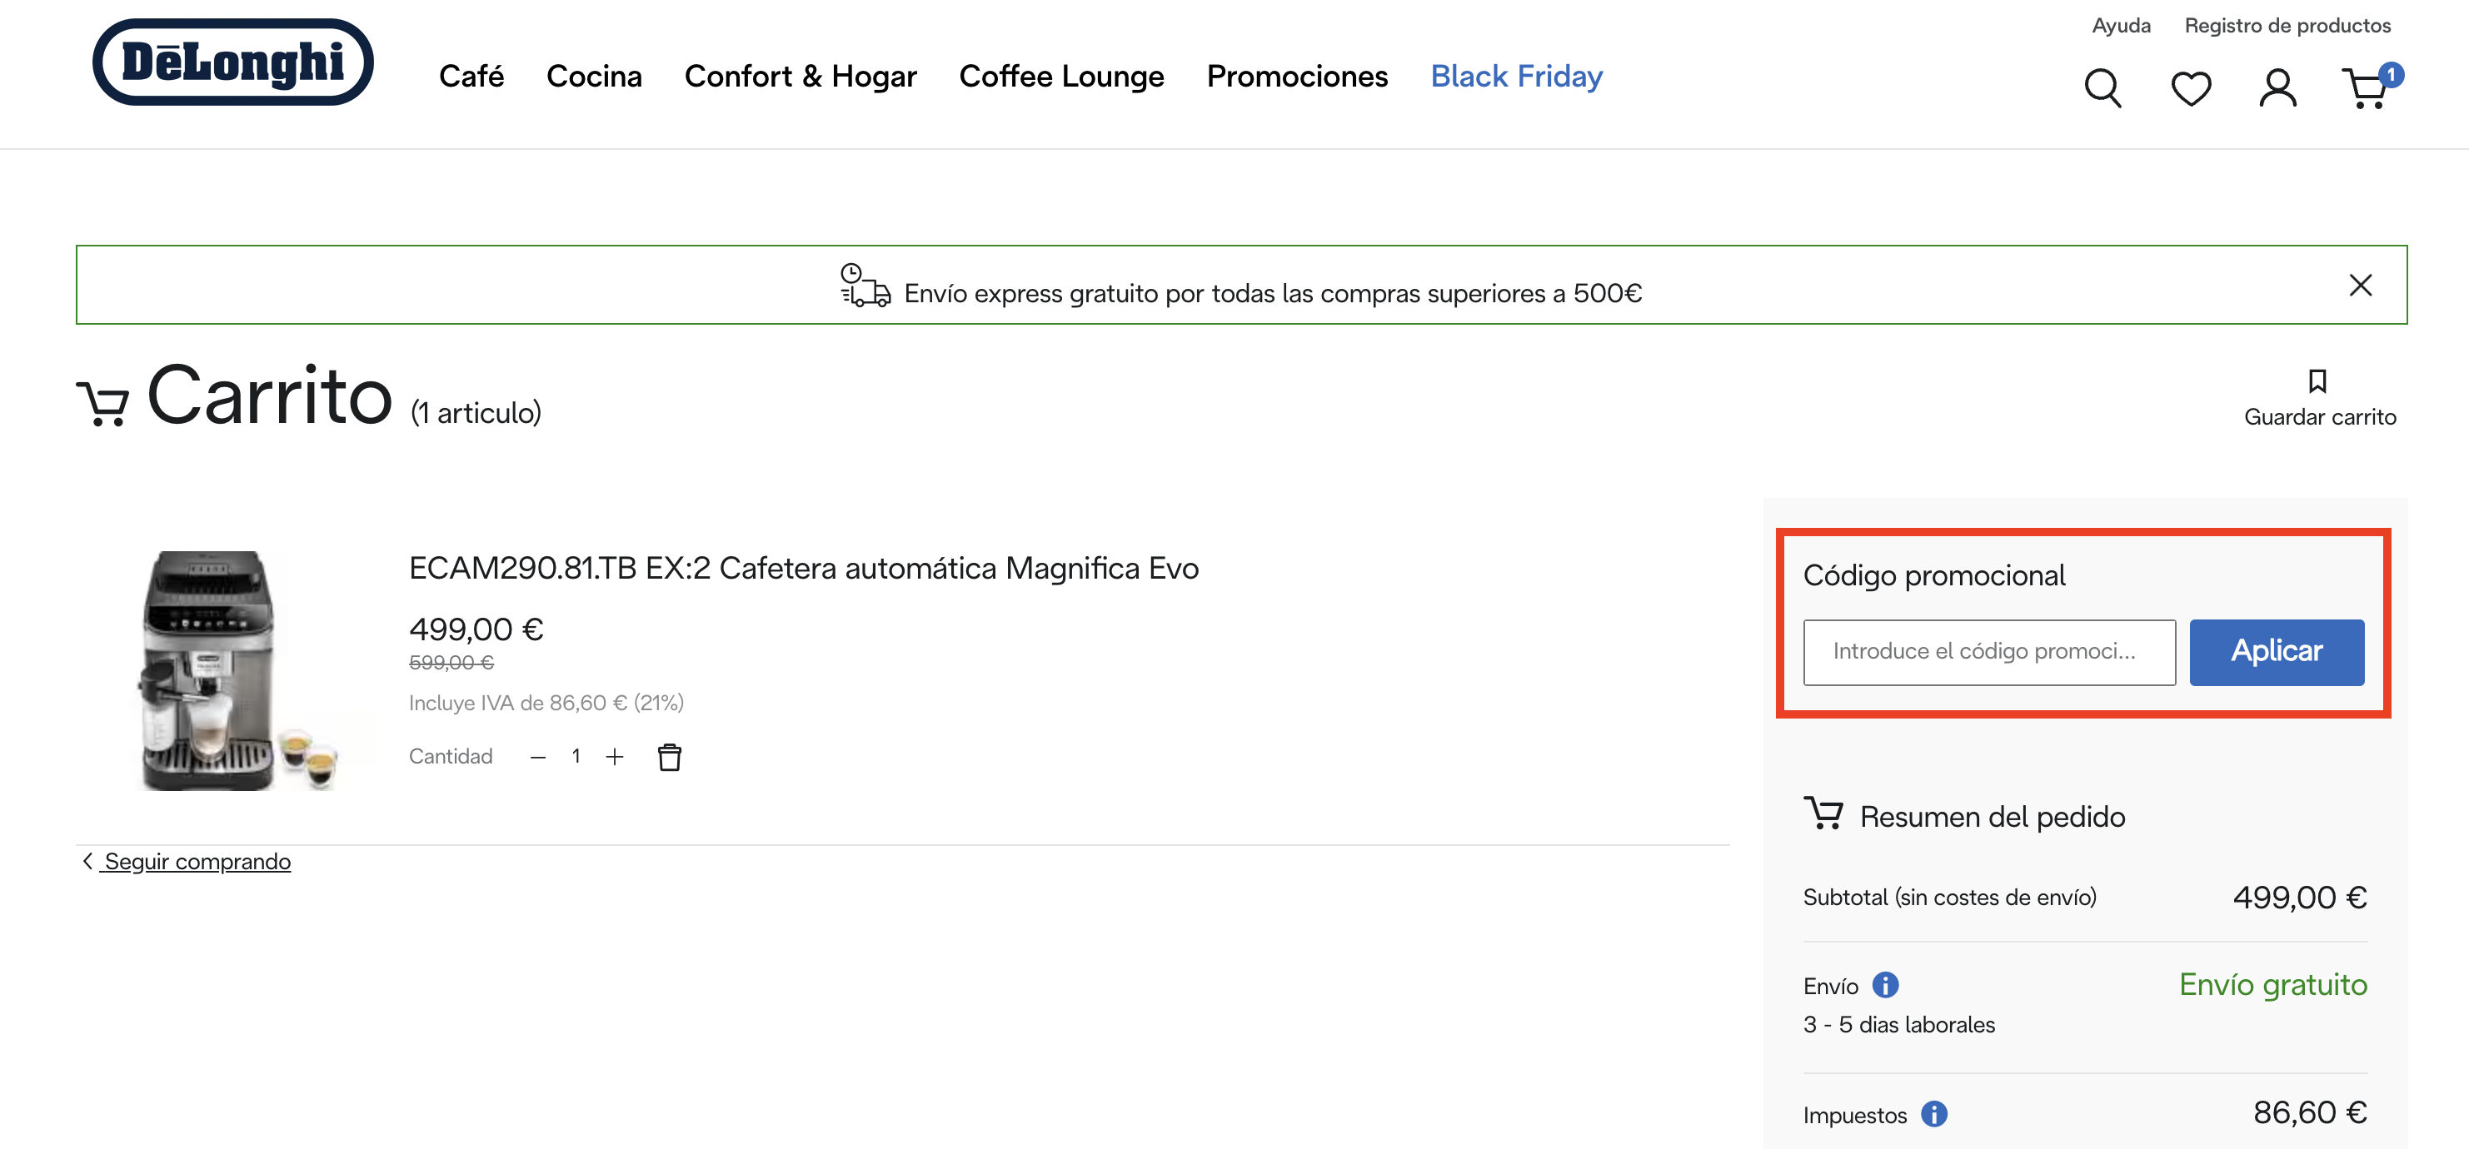Click the quantity value 1

pos(576,756)
